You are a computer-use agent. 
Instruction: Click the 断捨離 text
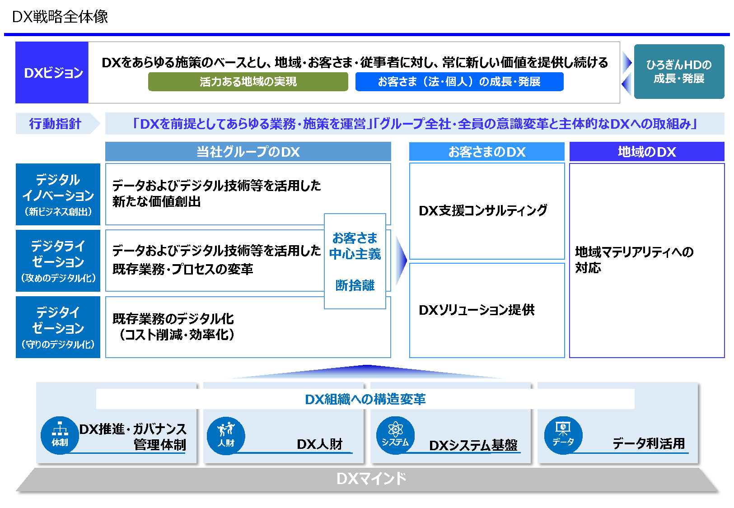pyautogui.click(x=355, y=285)
